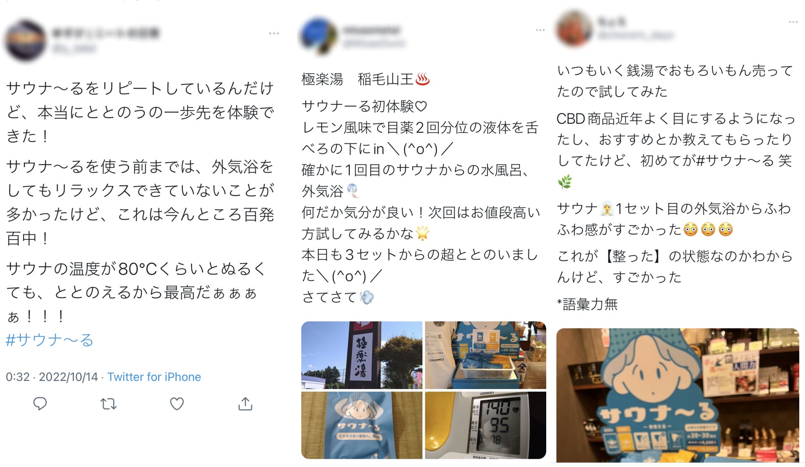View the blue サウナ〜る package photo
The width and height of the screenshot is (805, 467).
(x=362, y=425)
